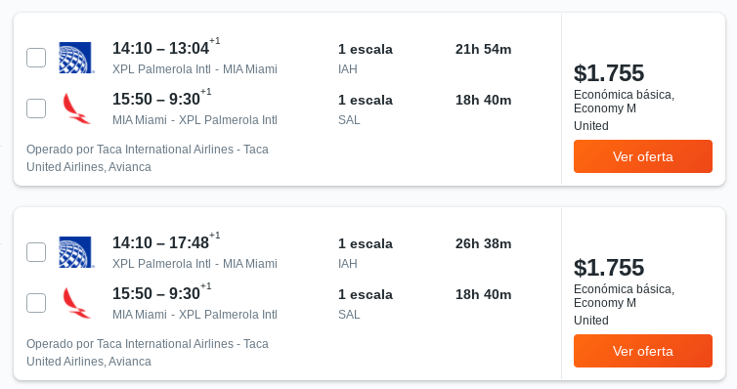The width and height of the screenshot is (737, 389).
Task: Click 1 escala IAH in first card
Action: tap(366, 59)
